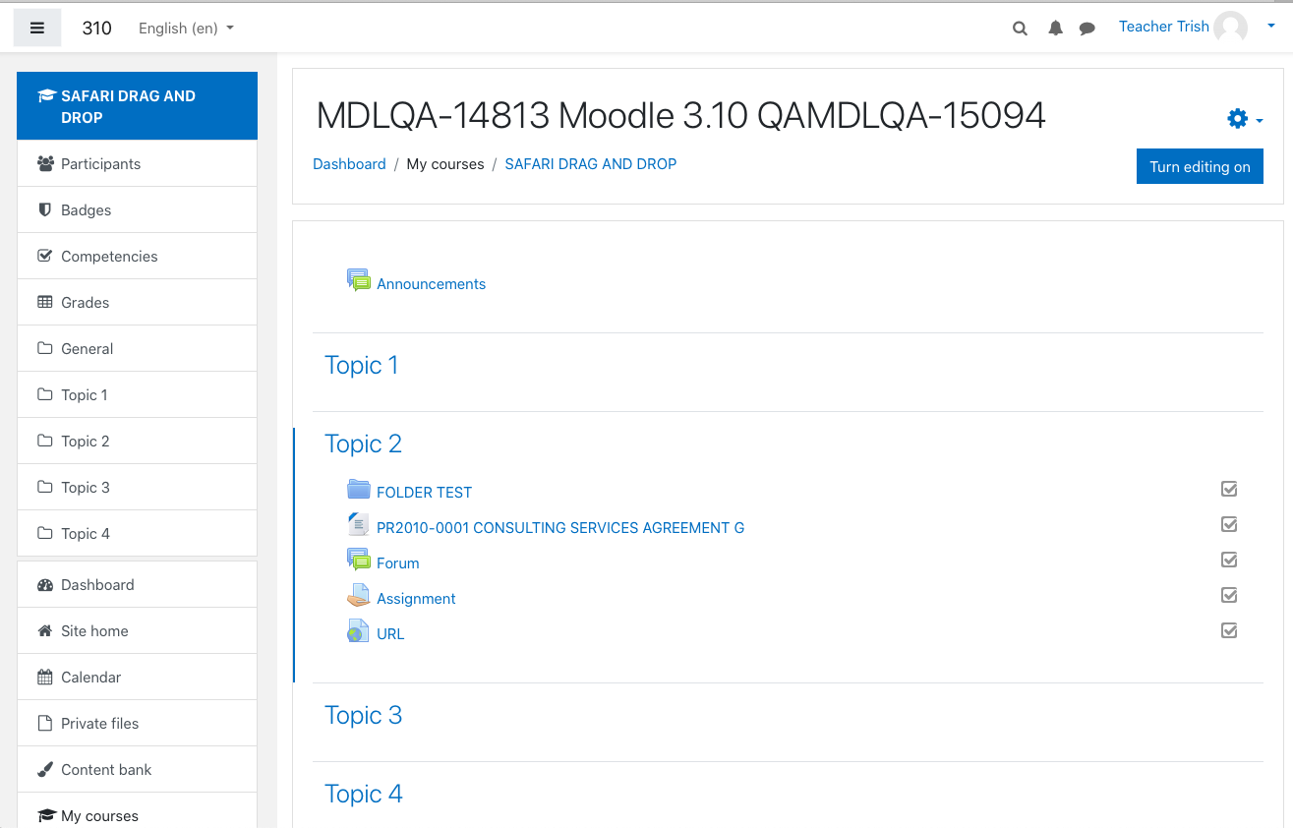Screen dimensions: 1293x828
Task: Open the Assignment link text
Action: (416, 598)
